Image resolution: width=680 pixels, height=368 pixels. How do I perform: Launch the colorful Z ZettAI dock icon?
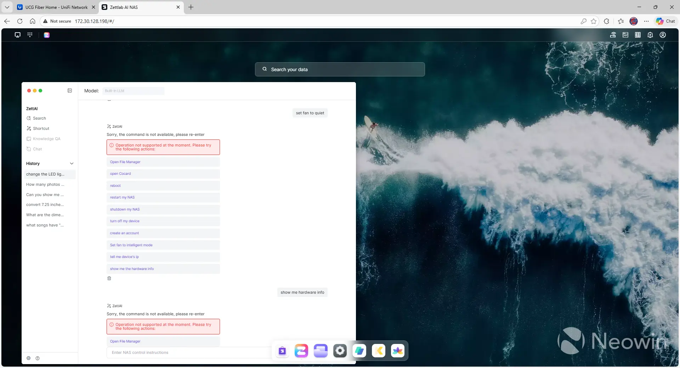pos(301,351)
